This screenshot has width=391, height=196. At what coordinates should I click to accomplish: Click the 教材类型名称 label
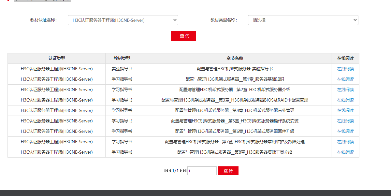coord(224,20)
